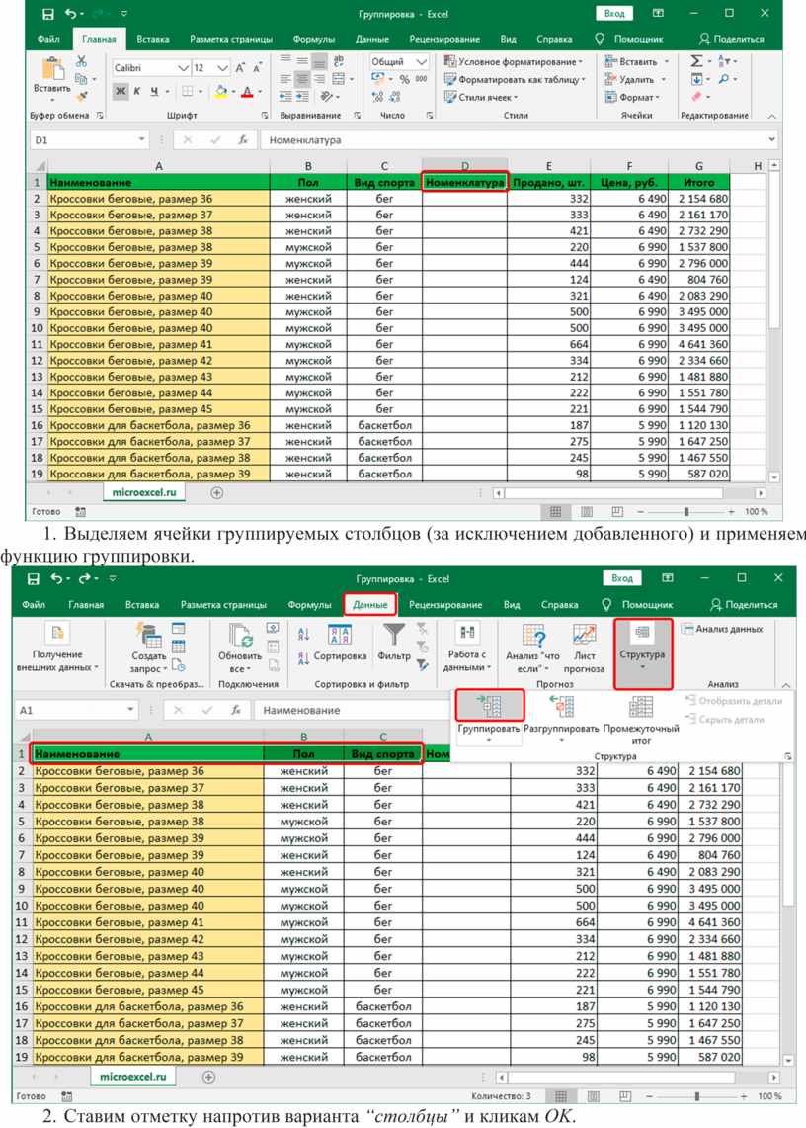Viewport: 806px width, 1128px height.
Task: Toggle wrap text button in Выравнивание
Action: (x=338, y=62)
